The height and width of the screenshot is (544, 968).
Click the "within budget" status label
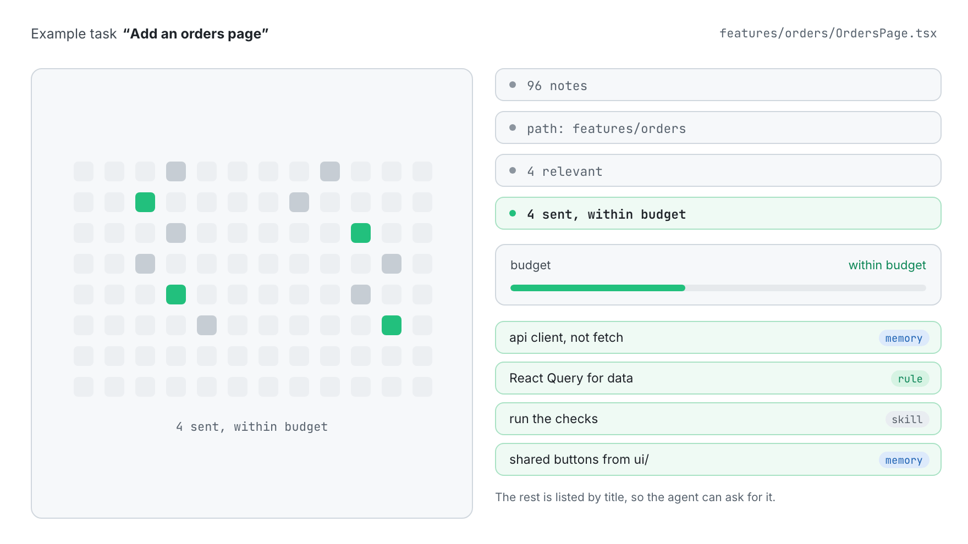(887, 265)
